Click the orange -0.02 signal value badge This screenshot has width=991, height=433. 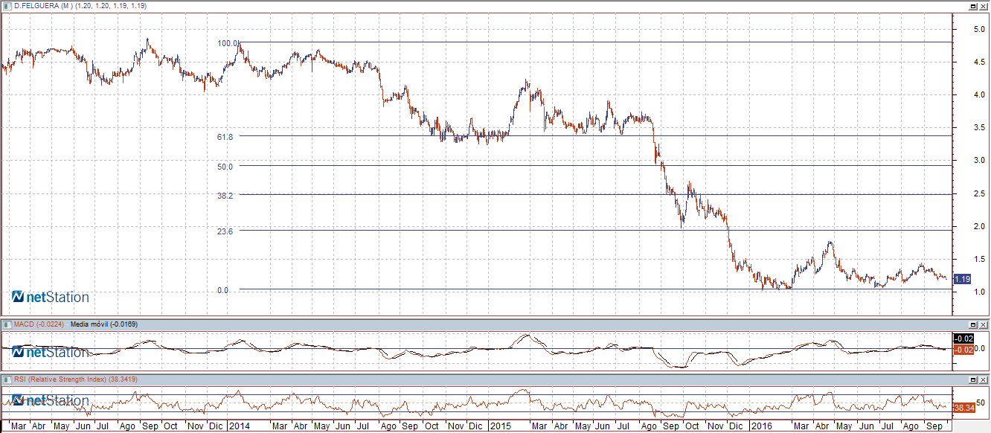pyautogui.click(x=963, y=349)
